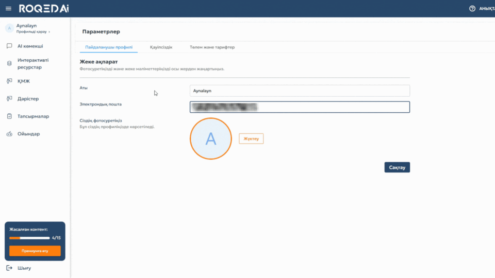Click the created content progress bar
Image resolution: width=495 pixels, height=278 pixels.
(x=29, y=238)
